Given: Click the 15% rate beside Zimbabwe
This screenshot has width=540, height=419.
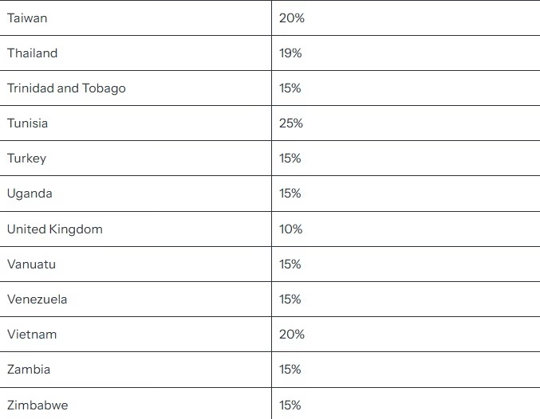Looking at the screenshot, I should pos(290,405).
